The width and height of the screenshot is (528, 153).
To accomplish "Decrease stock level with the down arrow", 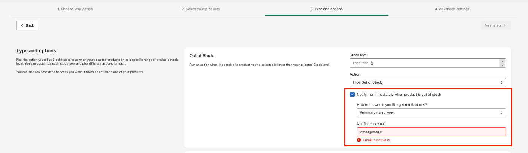I will [x=502, y=65].
